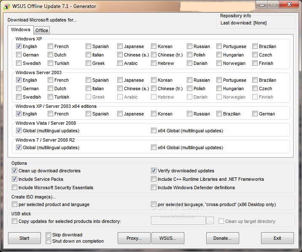Screen dimensions: 302x252
Task: Check Russian in Windows Server 2003
Action: [x=189, y=80]
